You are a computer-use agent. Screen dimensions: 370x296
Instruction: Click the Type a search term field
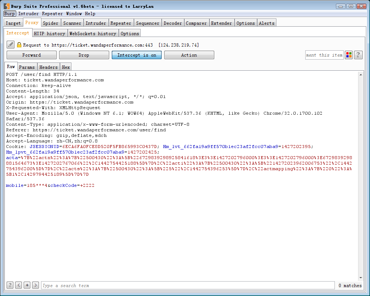coord(188,285)
